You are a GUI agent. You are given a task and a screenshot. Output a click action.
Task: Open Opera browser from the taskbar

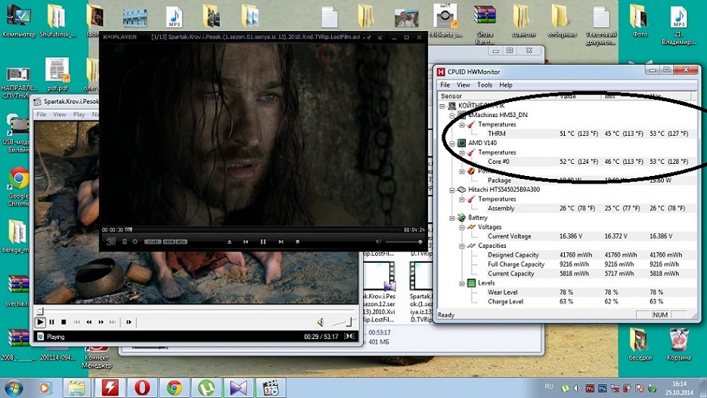click(142, 387)
